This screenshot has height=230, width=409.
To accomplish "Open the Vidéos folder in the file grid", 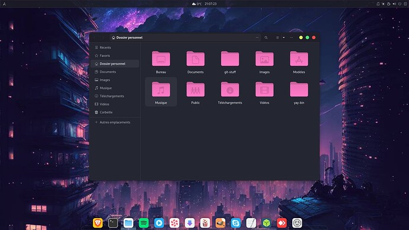I will tap(264, 92).
